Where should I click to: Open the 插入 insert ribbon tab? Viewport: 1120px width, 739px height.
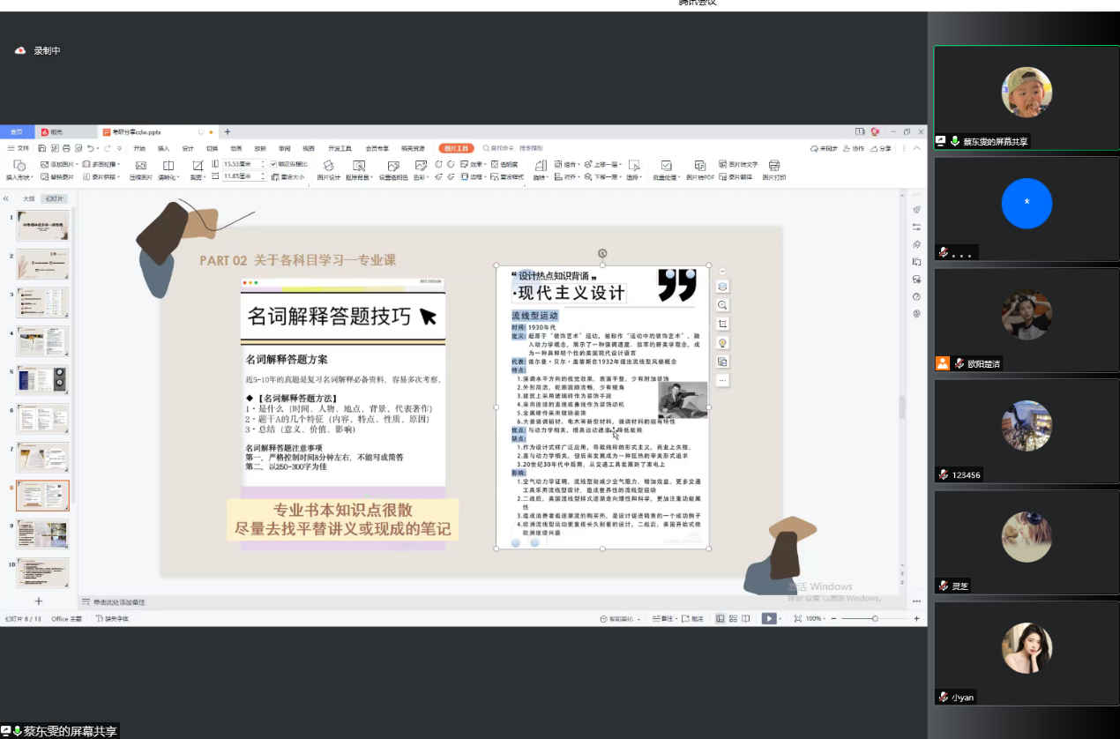coord(163,148)
